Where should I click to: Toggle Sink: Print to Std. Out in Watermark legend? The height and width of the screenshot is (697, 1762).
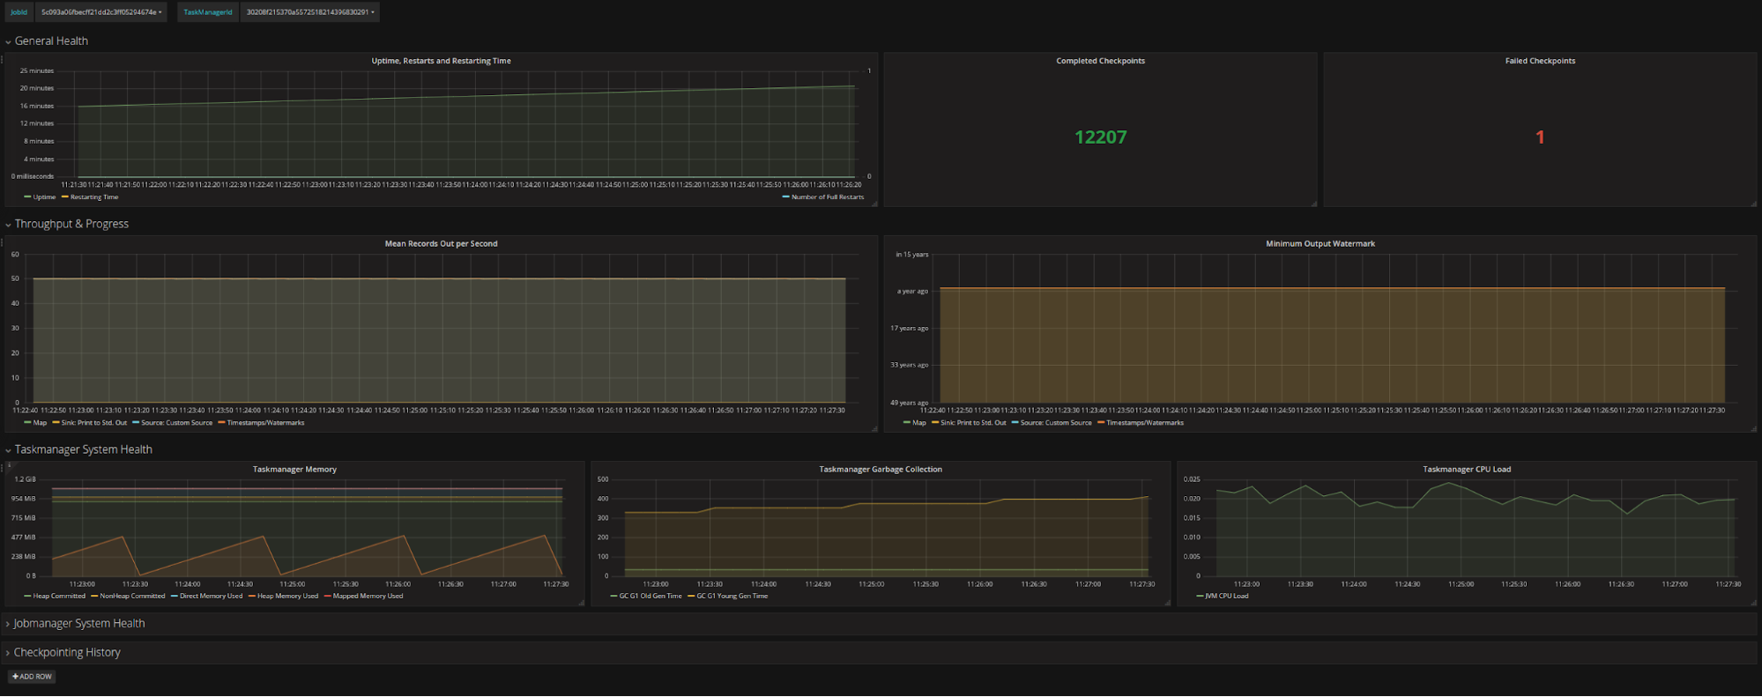[973, 423]
